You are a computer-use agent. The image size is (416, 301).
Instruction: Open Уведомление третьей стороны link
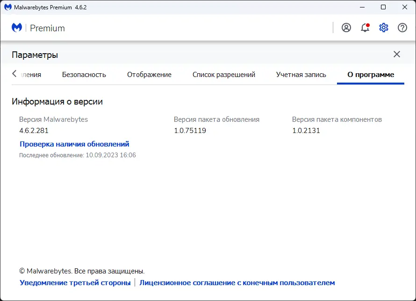coord(75,283)
